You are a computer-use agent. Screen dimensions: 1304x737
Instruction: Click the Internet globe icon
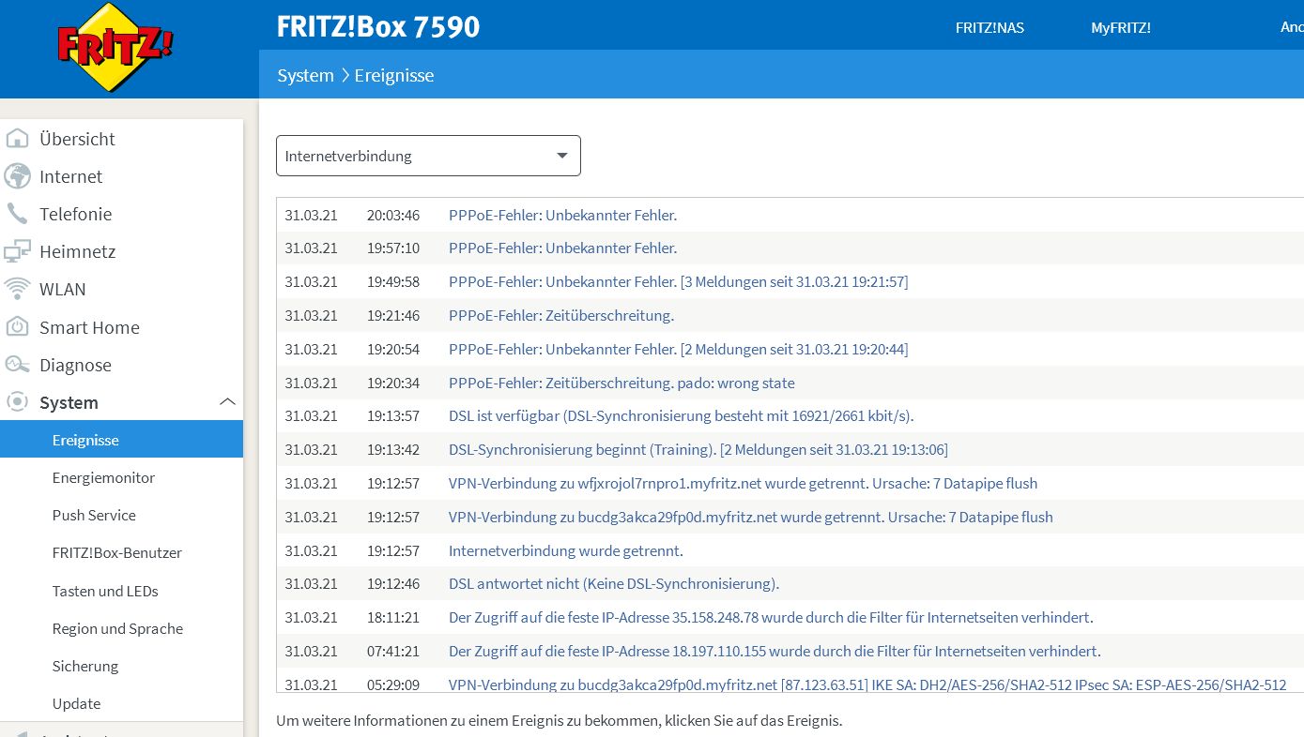17,176
